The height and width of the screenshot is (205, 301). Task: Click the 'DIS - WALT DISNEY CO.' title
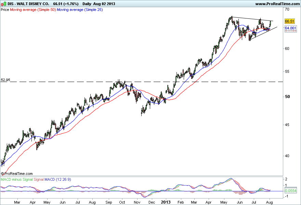pyautogui.click(x=28, y=4)
